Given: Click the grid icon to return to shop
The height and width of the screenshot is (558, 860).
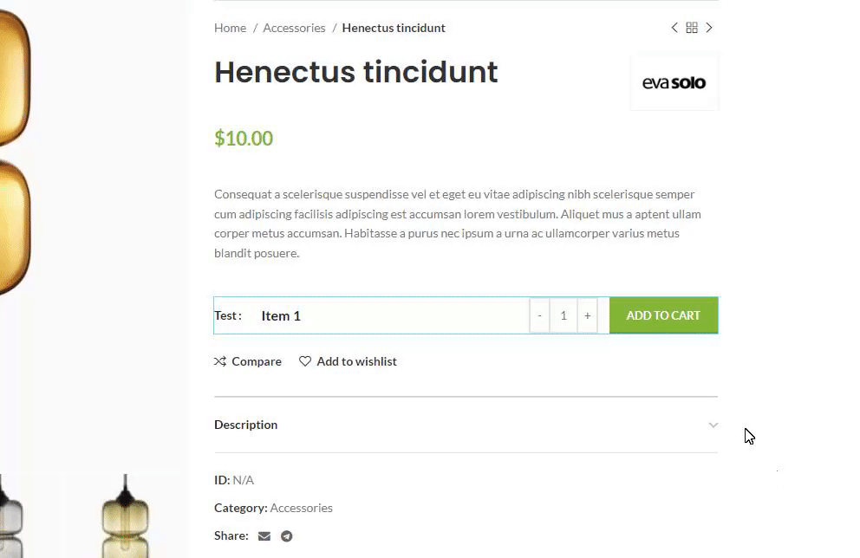Looking at the screenshot, I should click(692, 28).
